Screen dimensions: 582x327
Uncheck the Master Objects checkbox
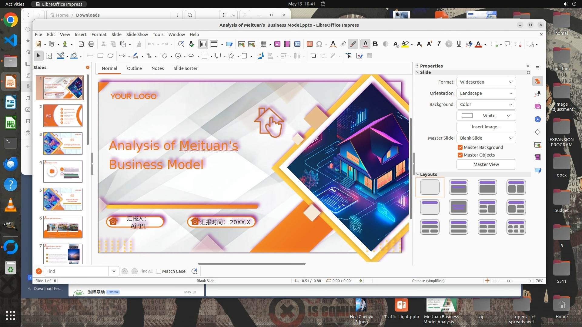tap(460, 155)
